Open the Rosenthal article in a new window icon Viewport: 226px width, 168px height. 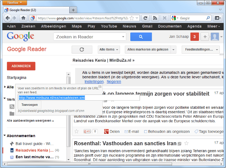[x=179, y=144]
